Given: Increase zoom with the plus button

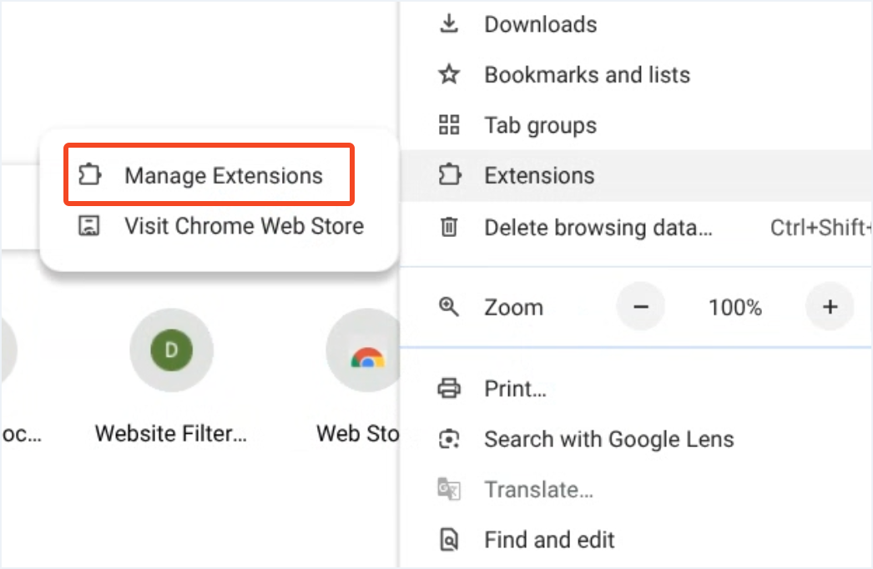Looking at the screenshot, I should coord(830,307).
